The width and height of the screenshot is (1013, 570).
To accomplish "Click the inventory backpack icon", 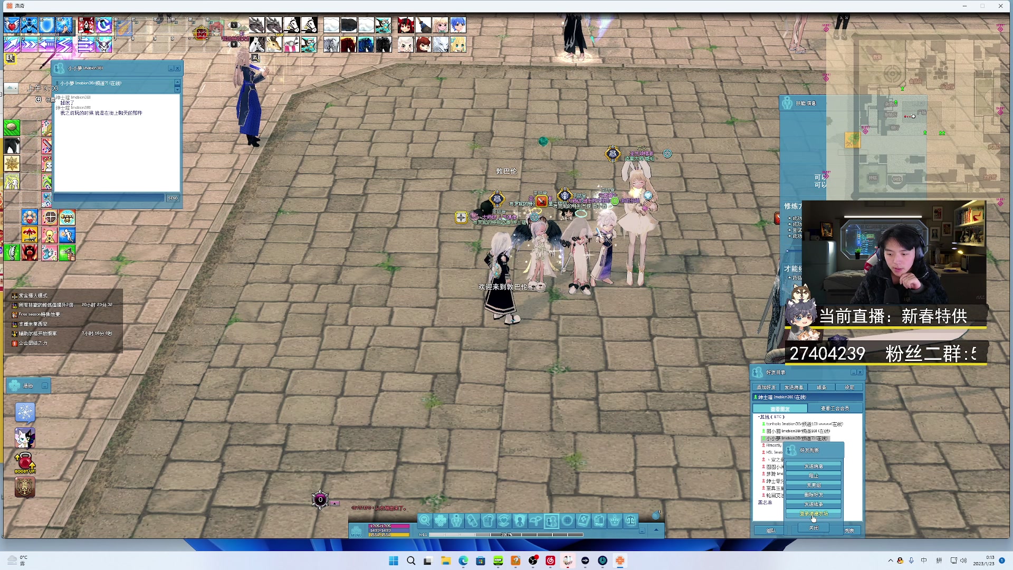I will (488, 521).
